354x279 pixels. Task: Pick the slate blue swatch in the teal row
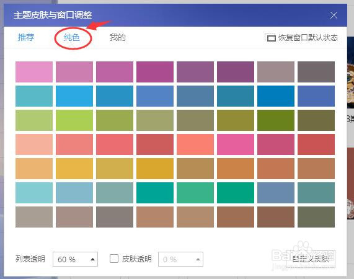[276, 193]
